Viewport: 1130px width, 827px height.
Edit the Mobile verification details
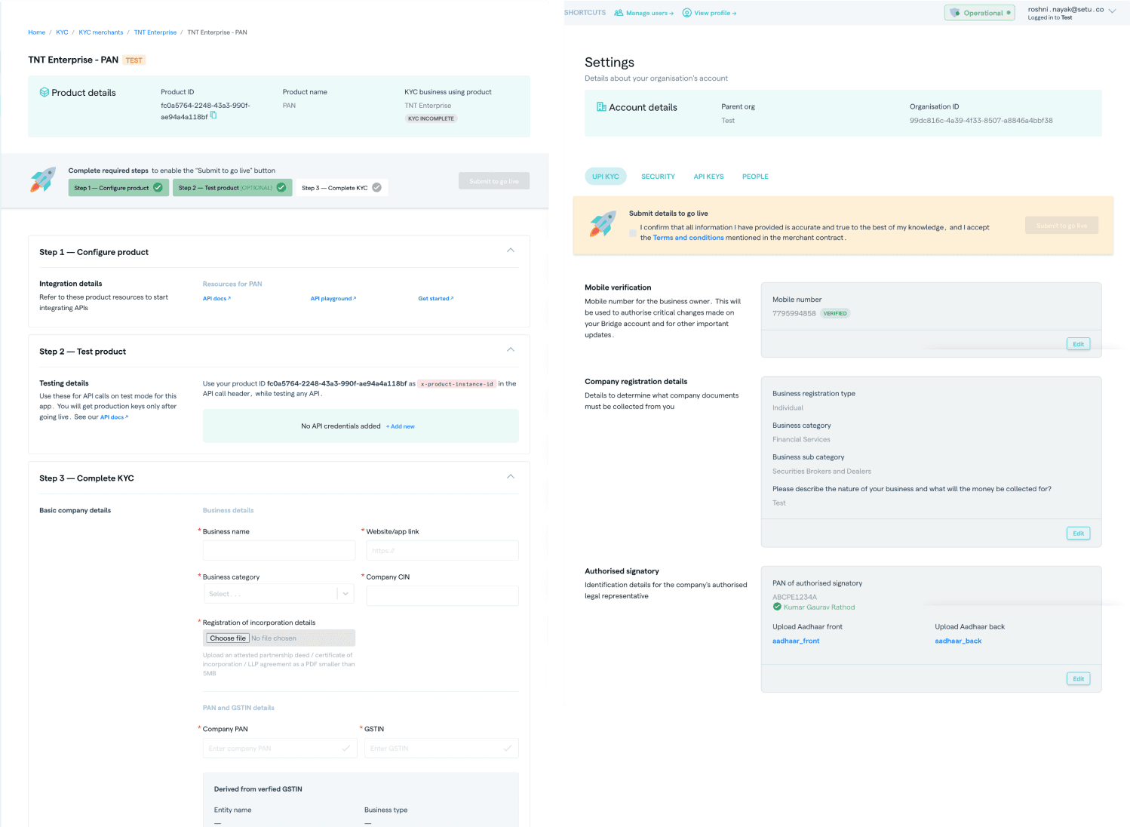[x=1079, y=344]
